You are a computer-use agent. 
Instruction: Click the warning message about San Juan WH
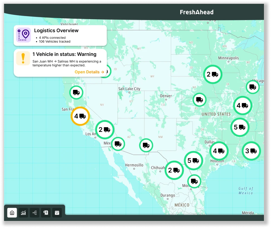(x=67, y=63)
